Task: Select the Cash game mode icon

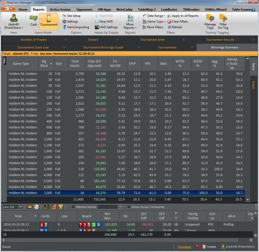Action: (x=34, y=20)
